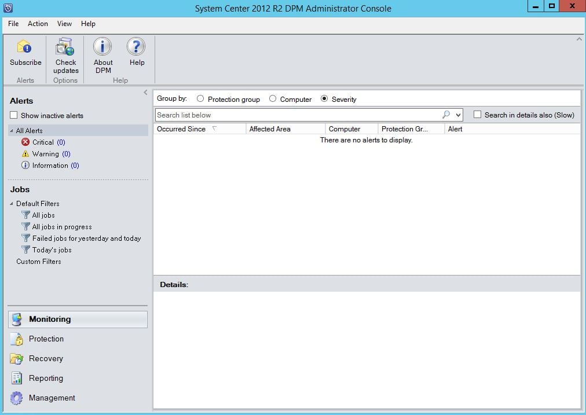Select Failed jobs for yesterday and today
Image resolution: width=586 pixels, height=415 pixels.
87,238
